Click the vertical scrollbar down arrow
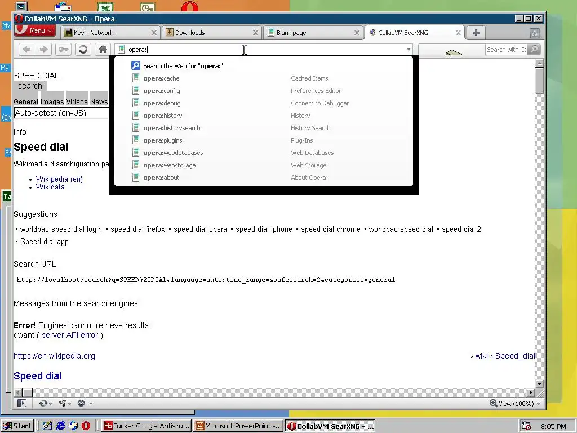The width and height of the screenshot is (577, 433). pyautogui.click(x=539, y=383)
